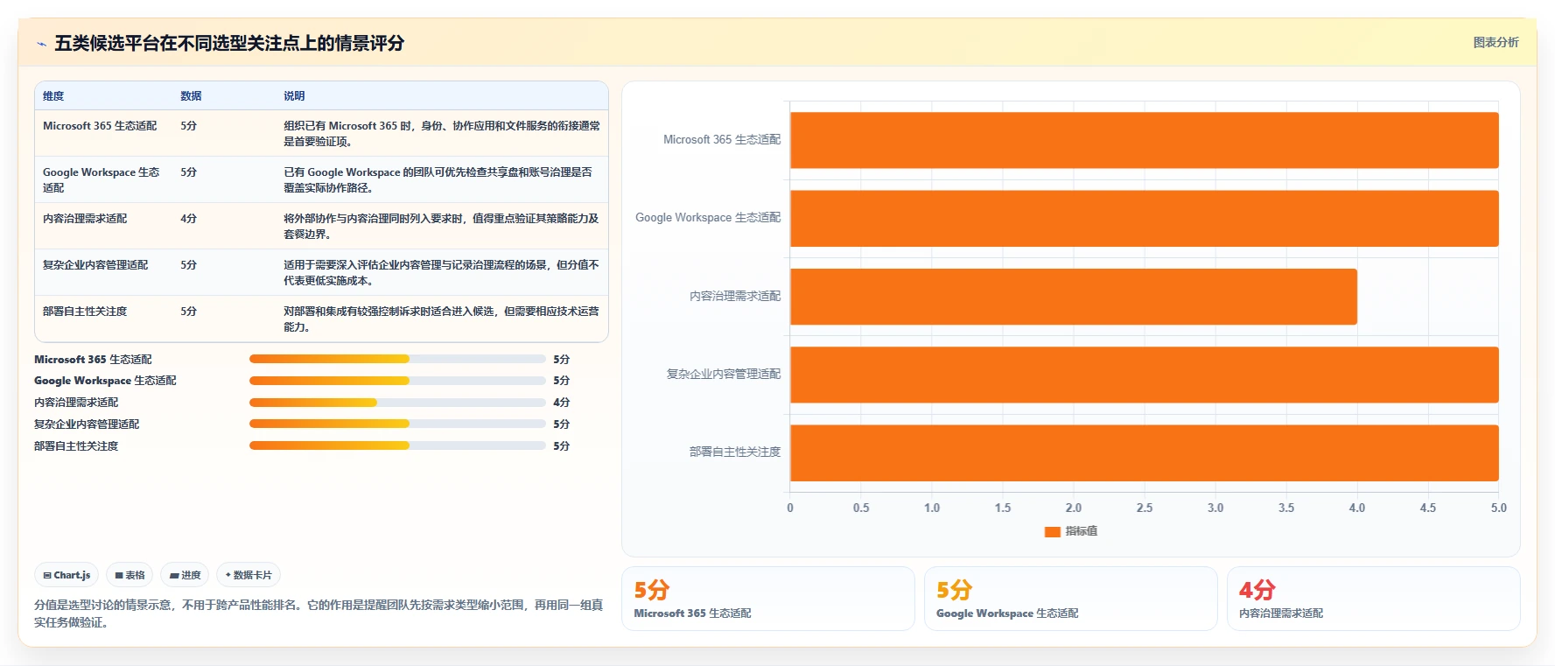
Task: Click the description starting 已有 Google Workspace
Action: point(438,180)
